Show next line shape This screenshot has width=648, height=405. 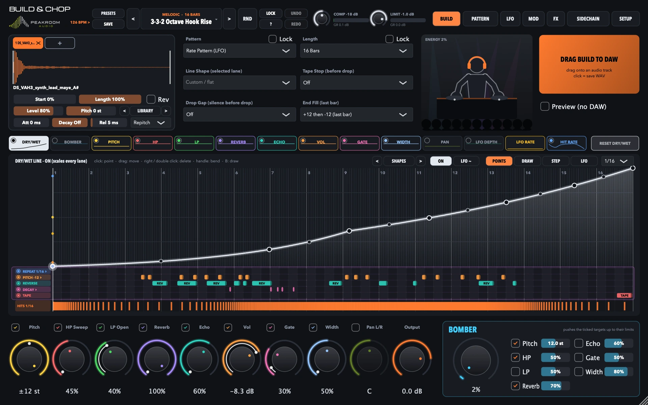(x=421, y=161)
